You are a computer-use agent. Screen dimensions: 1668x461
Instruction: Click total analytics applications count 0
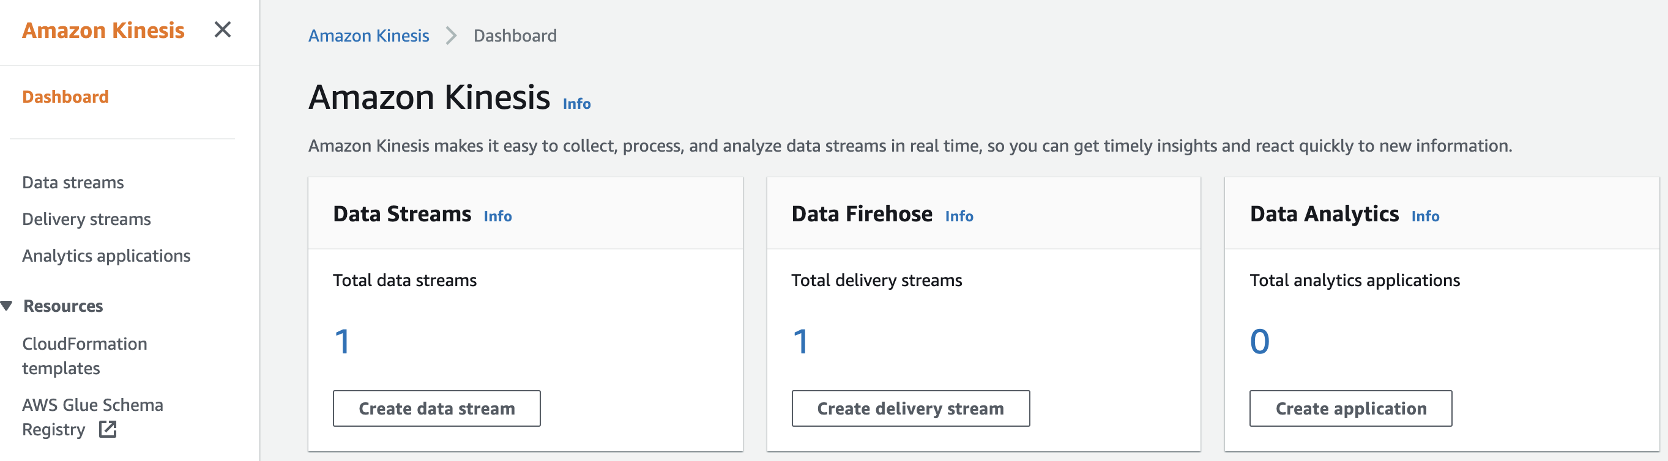pos(1259,341)
